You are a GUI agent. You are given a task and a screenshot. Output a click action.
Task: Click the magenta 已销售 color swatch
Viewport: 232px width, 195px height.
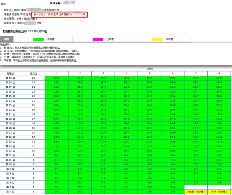coord(98,39)
